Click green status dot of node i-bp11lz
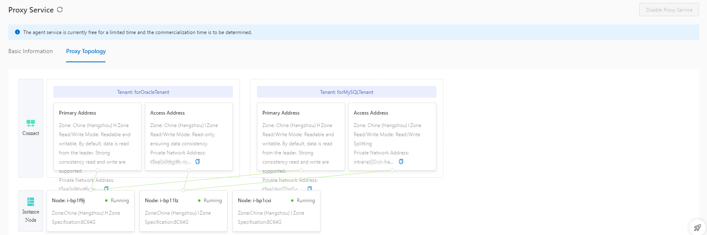Viewport: 707px width, 235px height. [199, 201]
